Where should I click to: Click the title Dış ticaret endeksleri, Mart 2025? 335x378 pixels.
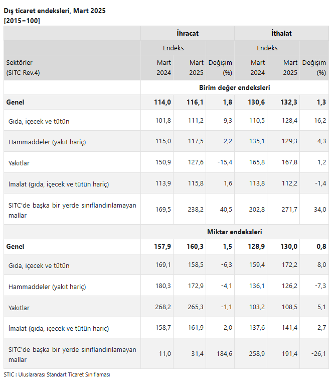(55, 11)
